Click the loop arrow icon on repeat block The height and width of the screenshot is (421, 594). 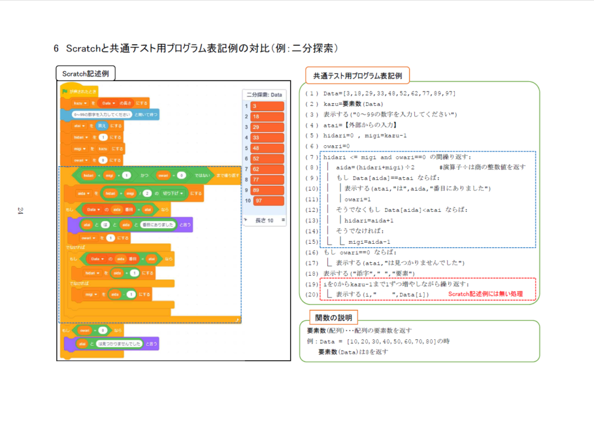click(x=237, y=319)
